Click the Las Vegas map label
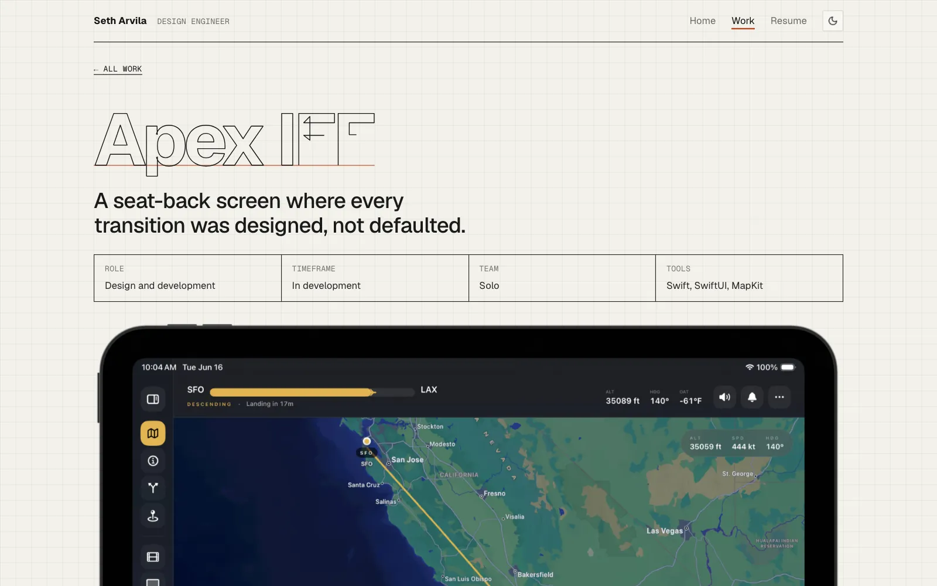The image size is (937, 586). coord(665,531)
